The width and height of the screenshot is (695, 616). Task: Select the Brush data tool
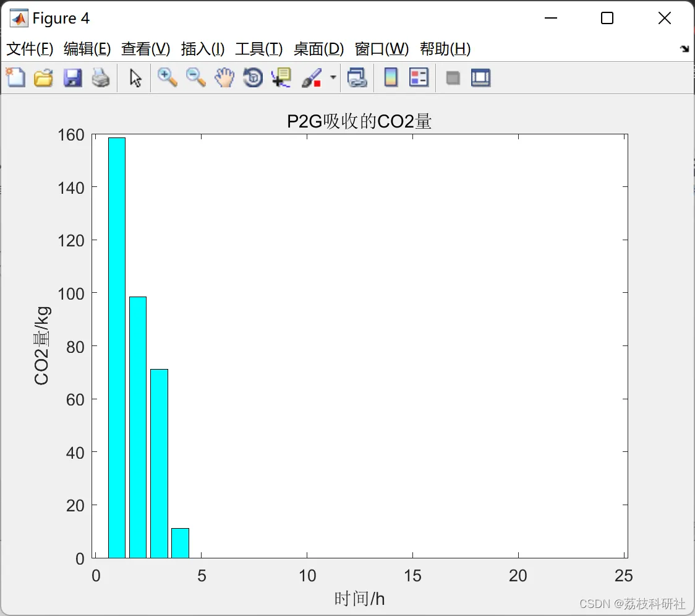point(312,77)
